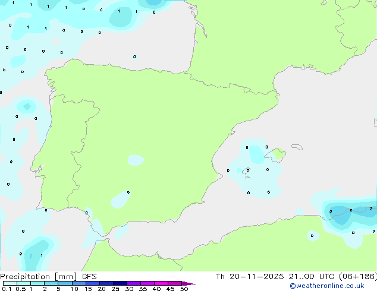Pick the 15–20 mm legend swatch
The width and height of the screenshot is (377, 291).
tap(93, 283)
